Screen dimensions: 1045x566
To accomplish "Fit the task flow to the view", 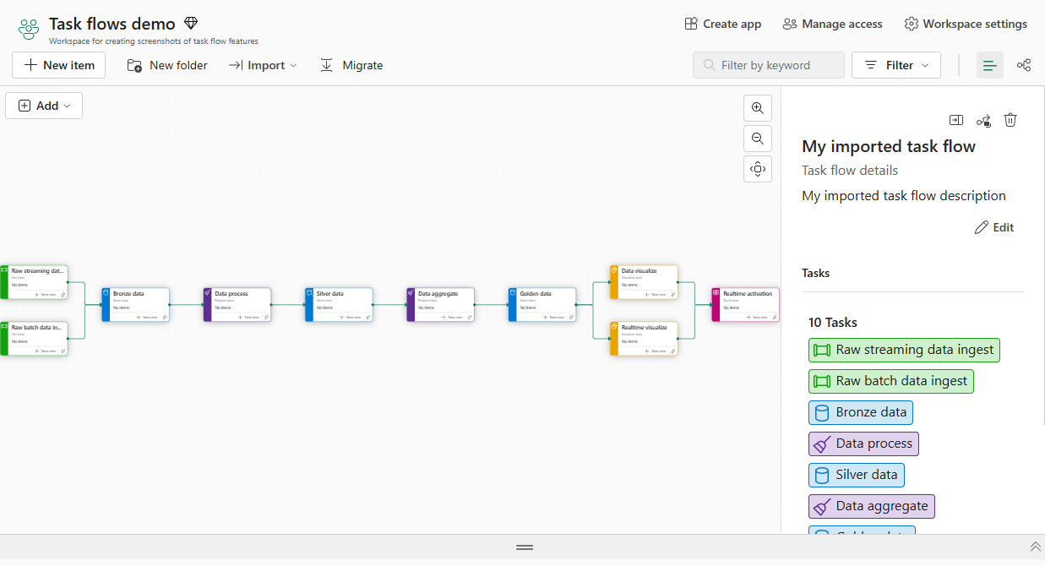I will click(757, 168).
